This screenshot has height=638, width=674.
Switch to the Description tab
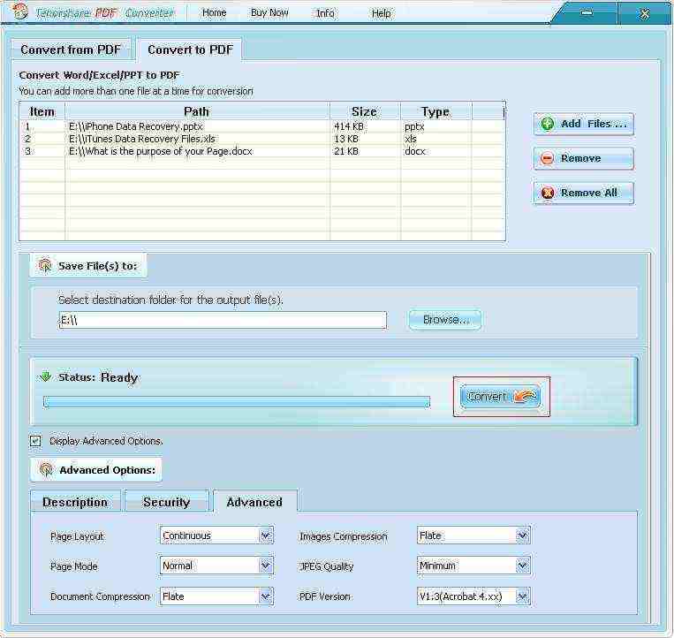75,502
